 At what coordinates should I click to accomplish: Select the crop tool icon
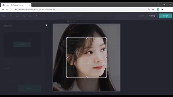pyautogui.click(x=4, y=16)
